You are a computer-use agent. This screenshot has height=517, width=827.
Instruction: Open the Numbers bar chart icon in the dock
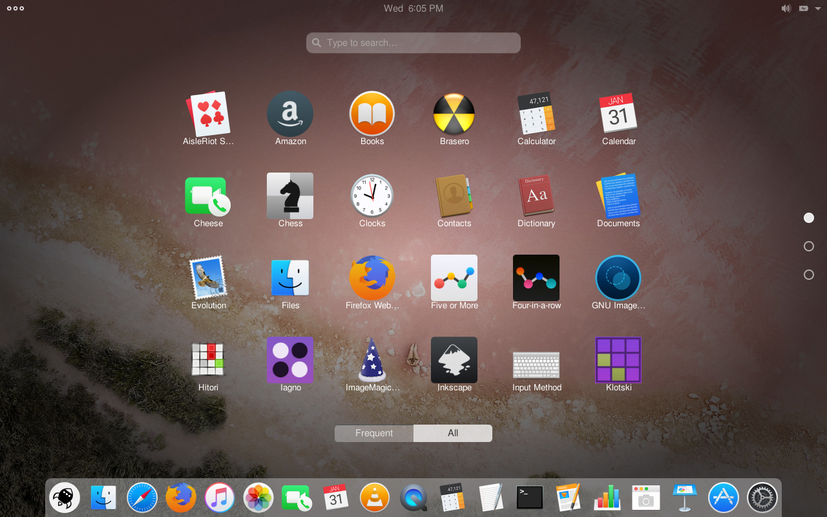pyautogui.click(x=607, y=498)
